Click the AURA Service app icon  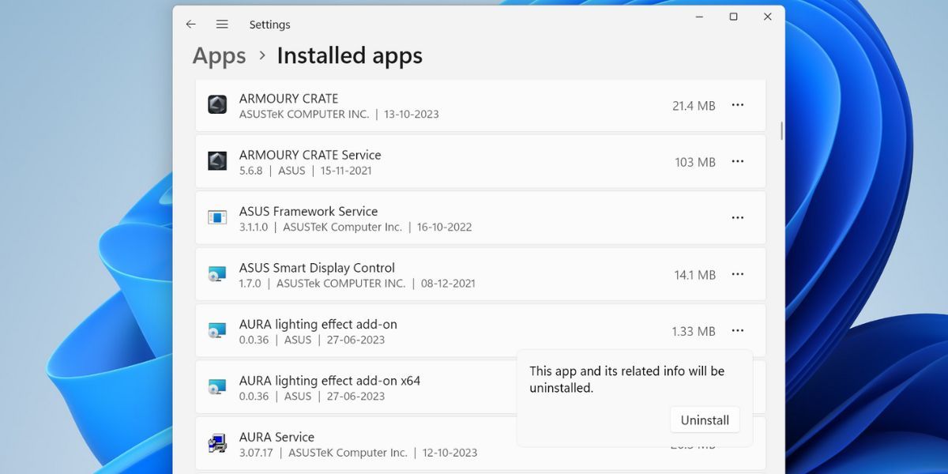[x=216, y=443]
